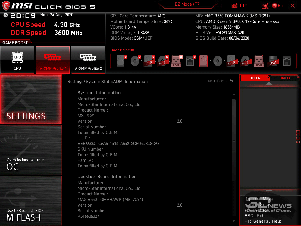Image resolution: width=301 pixels, height=226 pixels.
Task: Click the "BIOS Build Date: 08/06/2020" line
Action: coord(222,38)
